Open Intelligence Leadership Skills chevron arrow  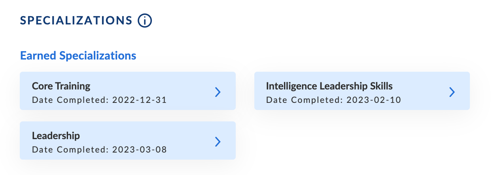[452, 92]
